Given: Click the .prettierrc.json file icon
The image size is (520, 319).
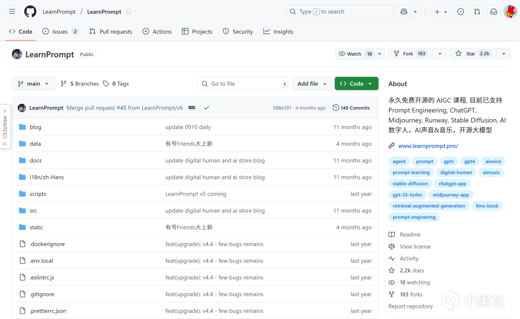Looking at the screenshot, I should 22,311.
